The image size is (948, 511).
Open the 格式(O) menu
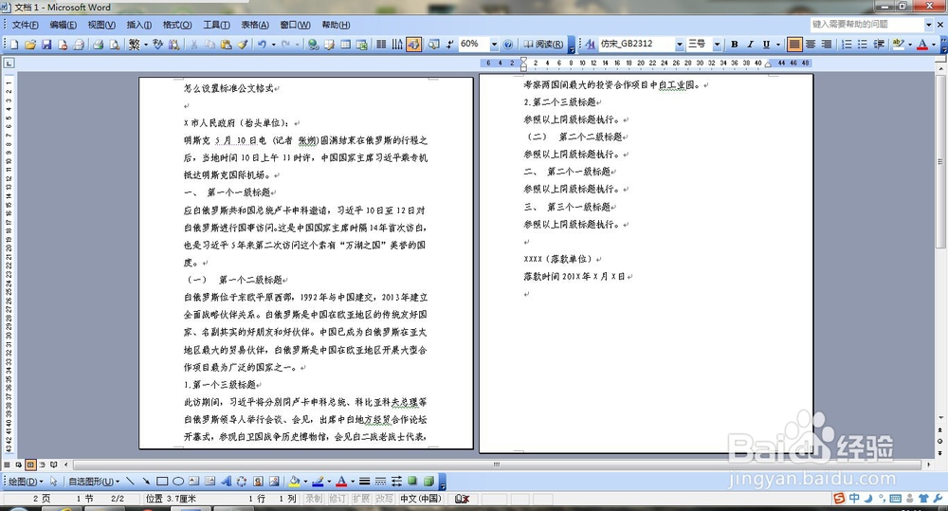tap(177, 25)
